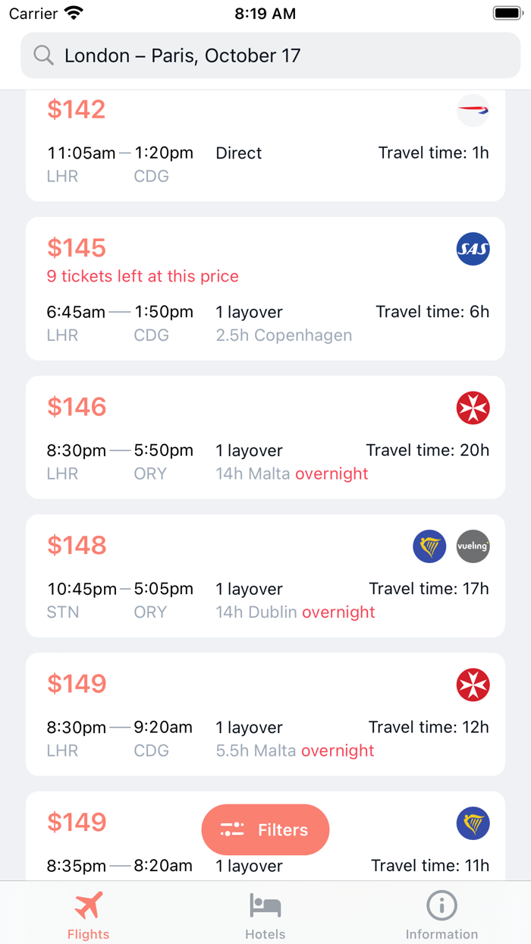Tap the info circle icon above Information
Screen dimensions: 531x944
(x=442, y=903)
